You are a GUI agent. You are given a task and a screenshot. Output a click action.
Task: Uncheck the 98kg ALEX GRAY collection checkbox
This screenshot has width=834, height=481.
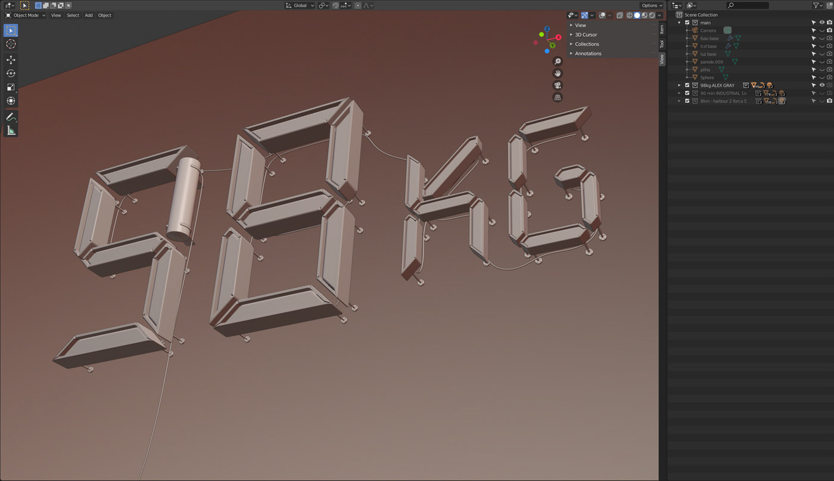point(687,85)
